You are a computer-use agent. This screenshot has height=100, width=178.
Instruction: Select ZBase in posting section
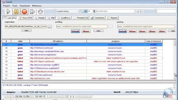coord(152,31)
